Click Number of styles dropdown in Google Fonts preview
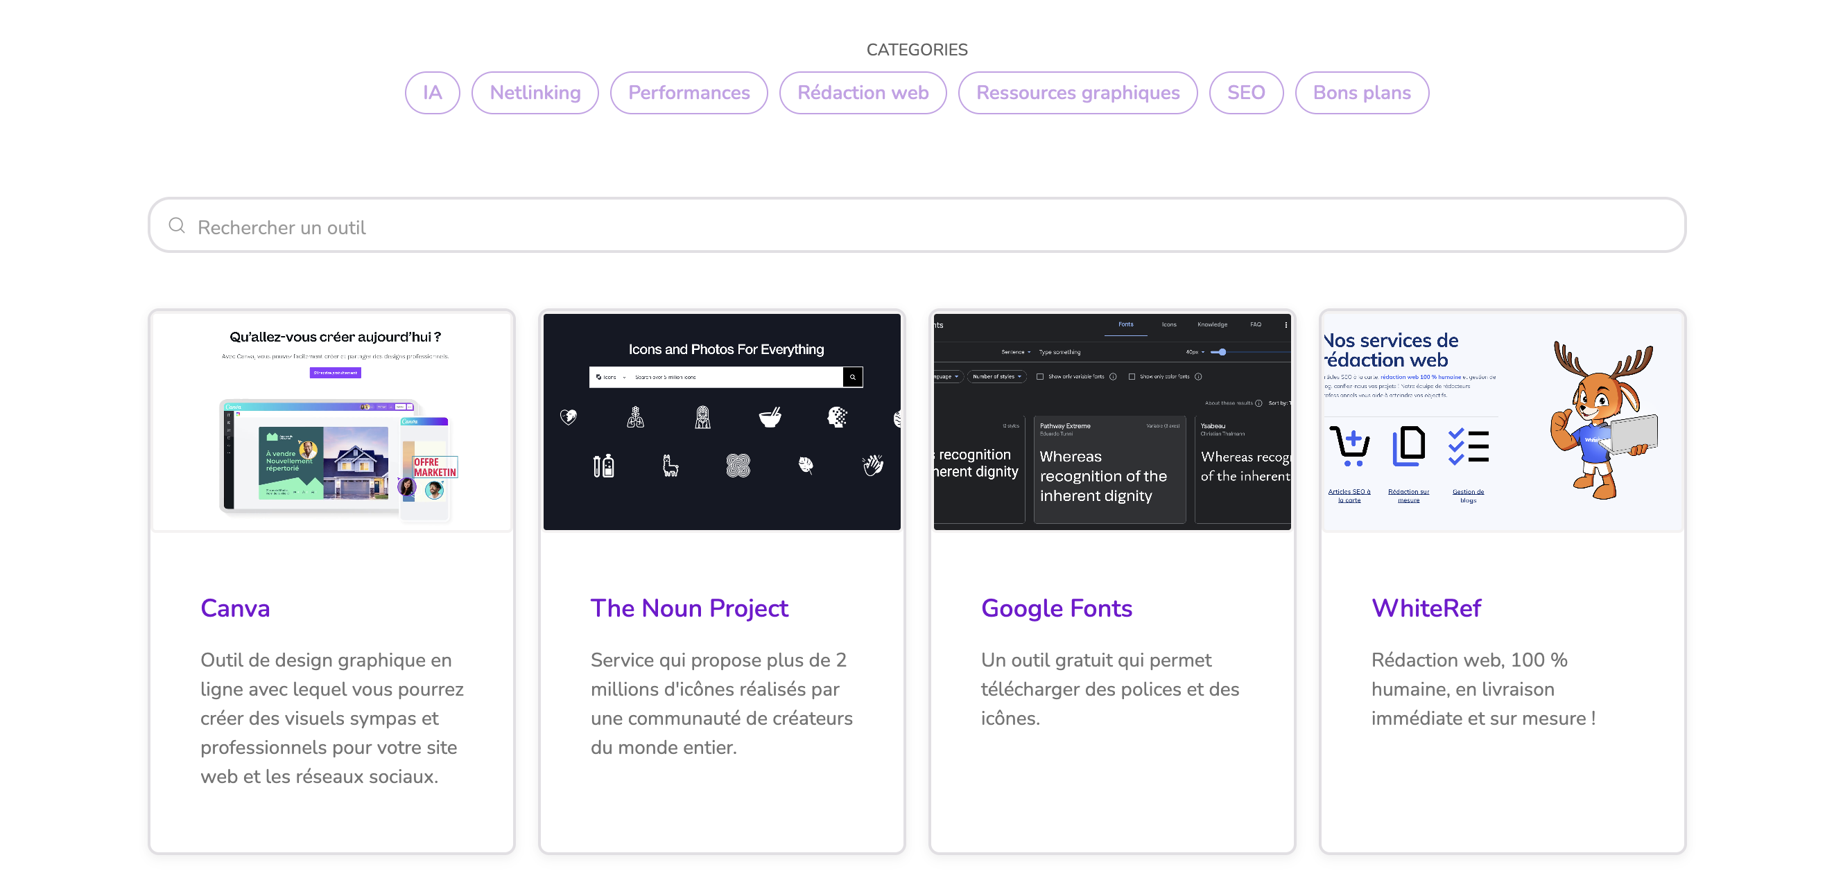The height and width of the screenshot is (880, 1843). click(996, 377)
